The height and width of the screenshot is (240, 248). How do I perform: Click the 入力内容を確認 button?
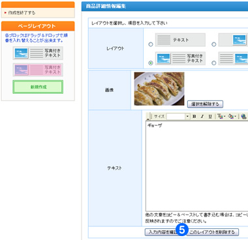click(161, 232)
